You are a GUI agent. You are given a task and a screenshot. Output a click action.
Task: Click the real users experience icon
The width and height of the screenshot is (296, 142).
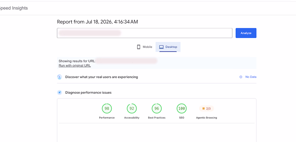click(59, 77)
